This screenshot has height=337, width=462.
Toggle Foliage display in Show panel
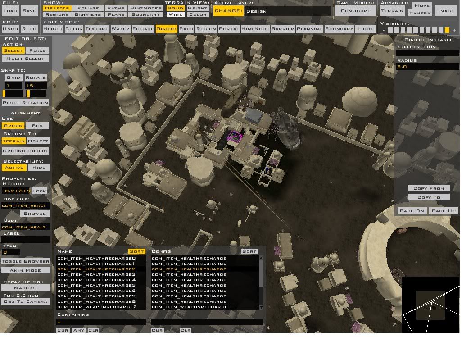tap(88, 8)
